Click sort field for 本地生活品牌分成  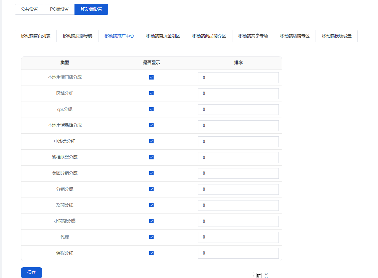point(238,126)
